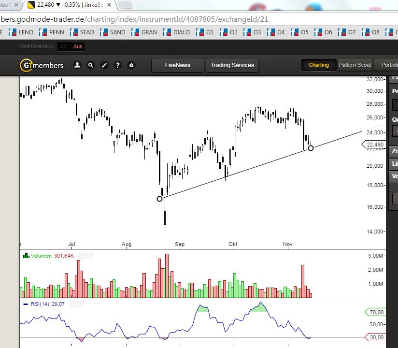The image size is (398, 348).
Task: Click the RSI(14) indicator label
Action: 40,304
